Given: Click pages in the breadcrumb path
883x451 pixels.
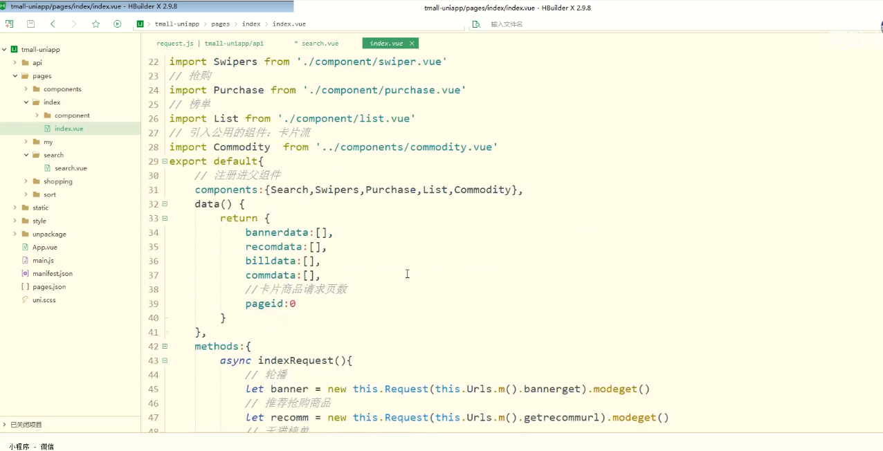Looking at the screenshot, I should pos(221,24).
